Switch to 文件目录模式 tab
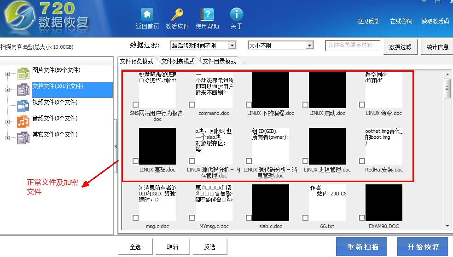 point(220,61)
